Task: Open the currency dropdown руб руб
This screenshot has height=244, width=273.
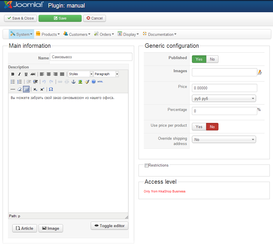Action: (x=224, y=98)
